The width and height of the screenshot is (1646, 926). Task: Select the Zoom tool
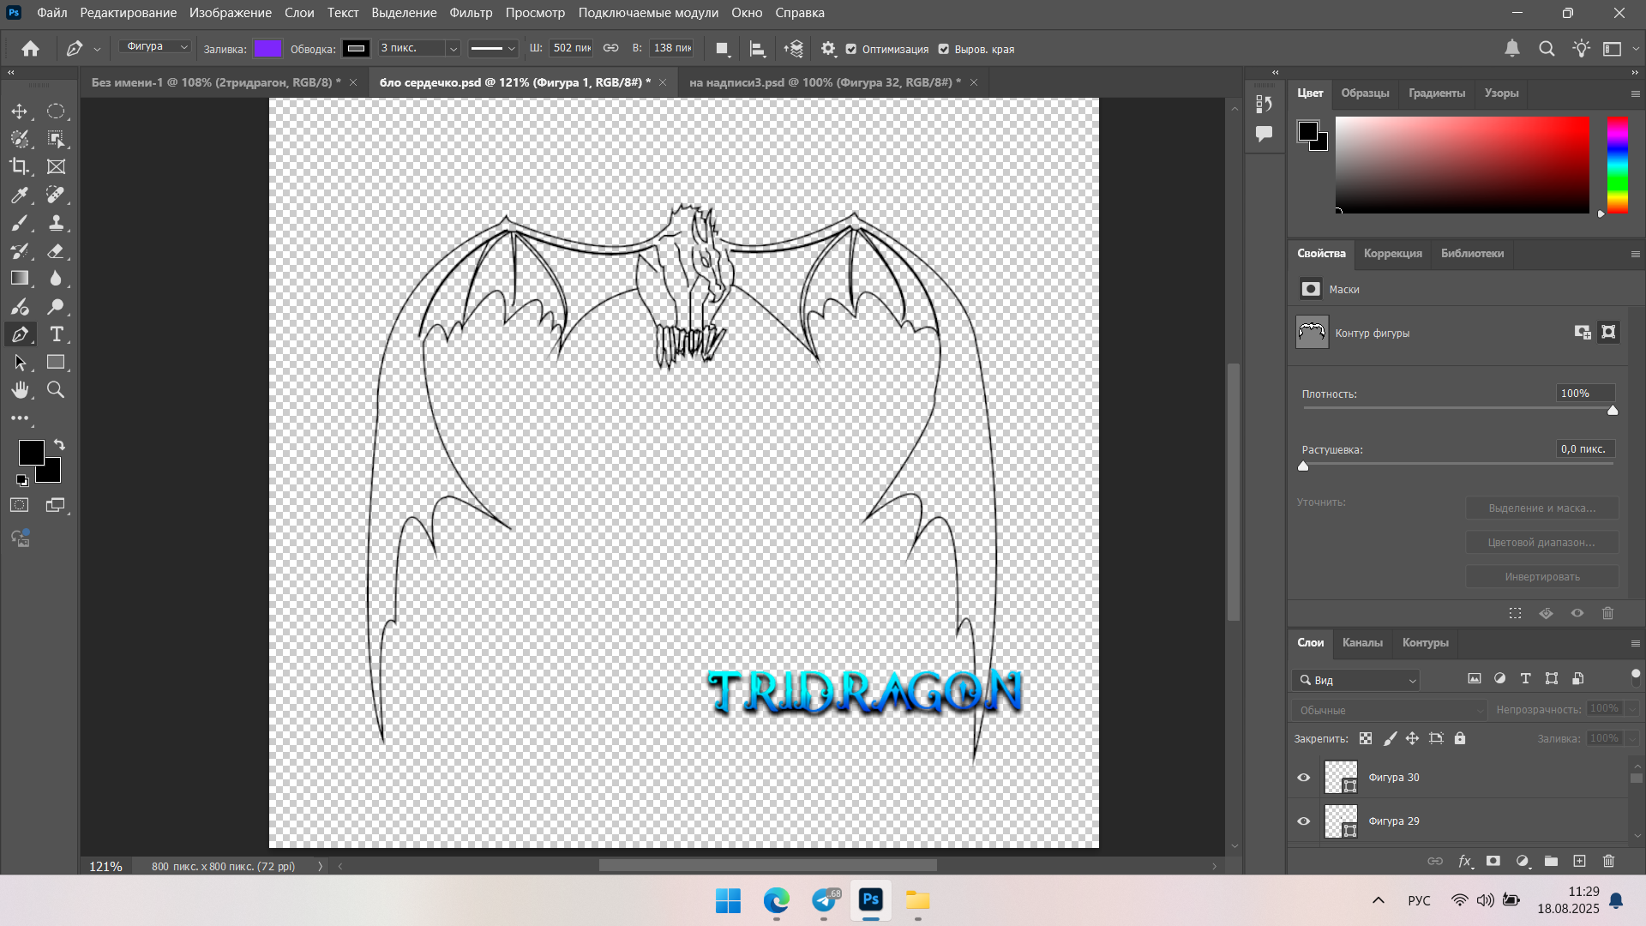(56, 390)
